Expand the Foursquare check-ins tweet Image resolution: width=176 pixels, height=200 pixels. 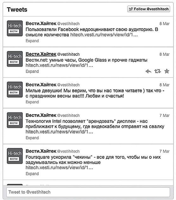point(32,174)
